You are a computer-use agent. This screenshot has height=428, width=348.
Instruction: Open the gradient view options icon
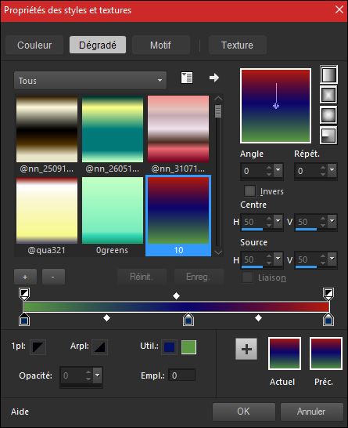point(187,78)
